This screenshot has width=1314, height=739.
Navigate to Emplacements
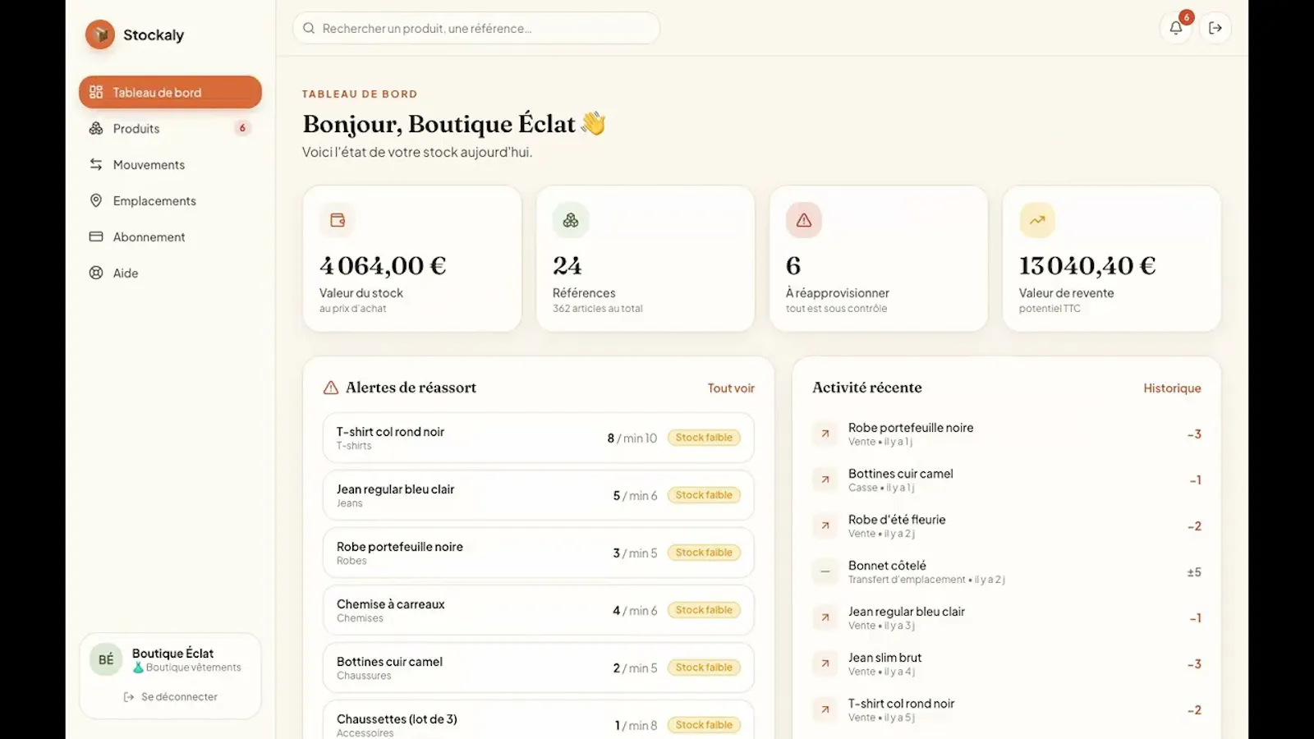(170, 200)
